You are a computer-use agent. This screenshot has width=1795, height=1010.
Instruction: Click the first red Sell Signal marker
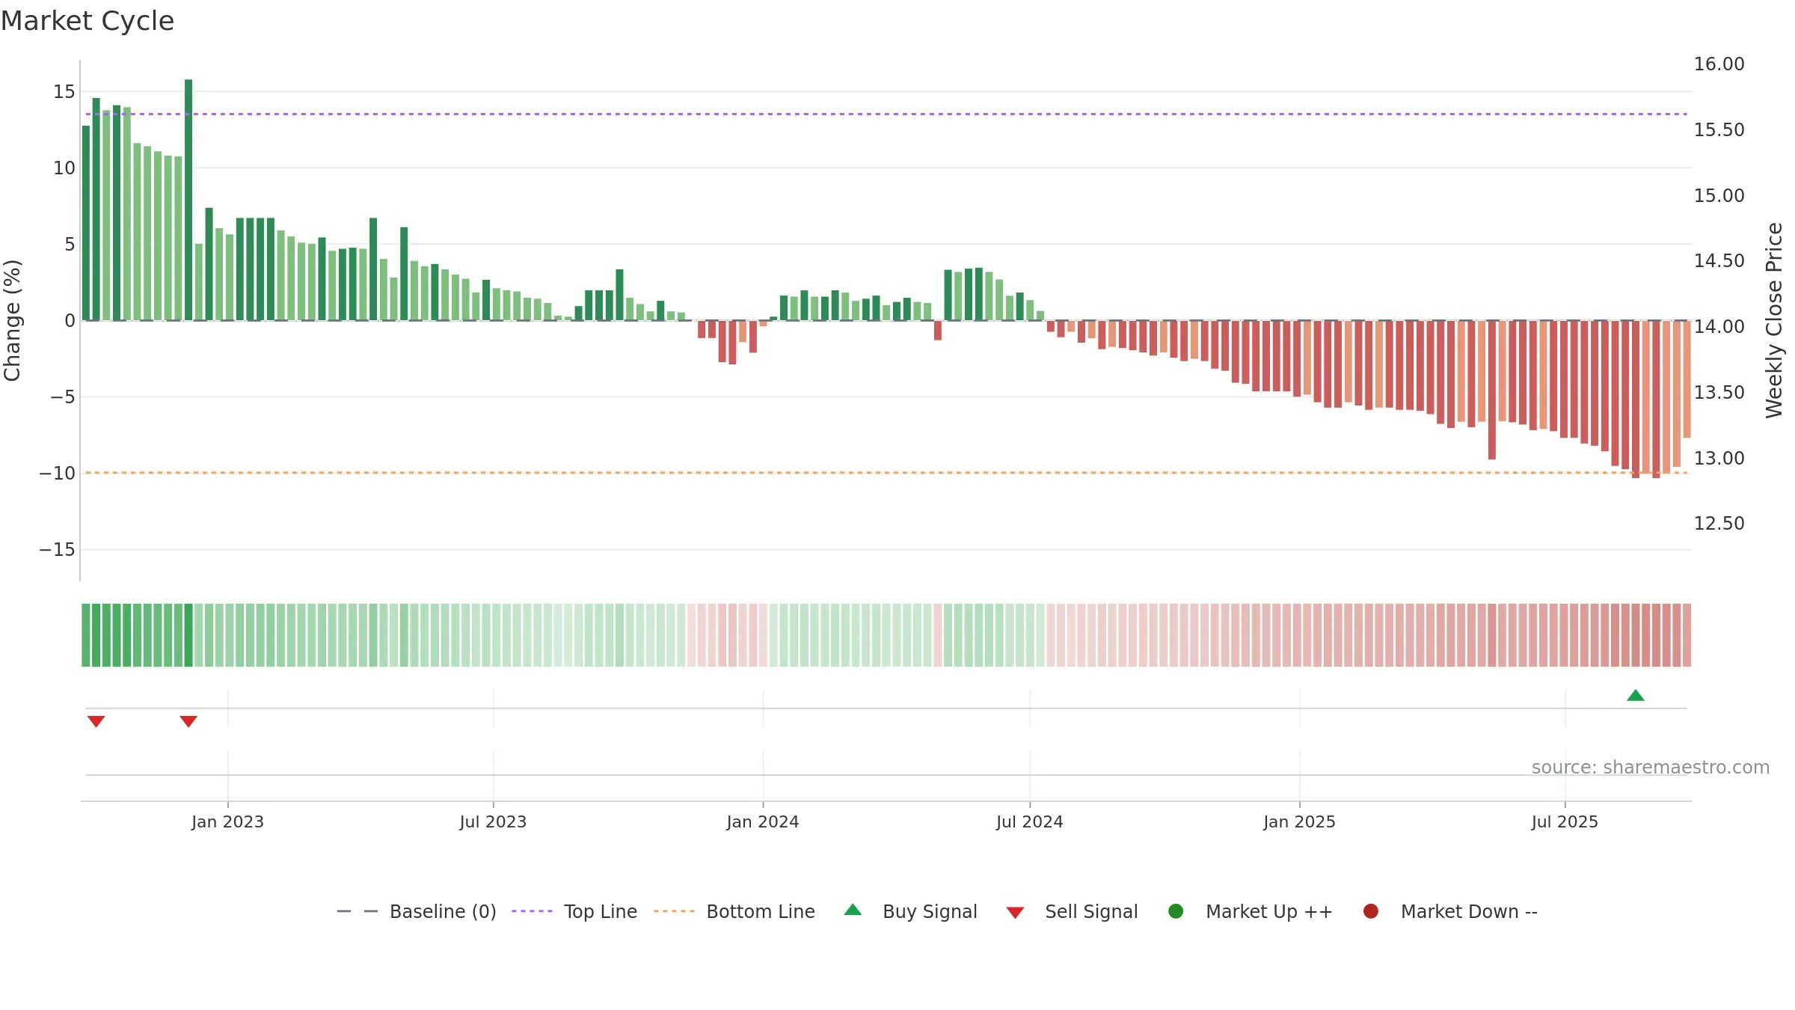pos(96,721)
